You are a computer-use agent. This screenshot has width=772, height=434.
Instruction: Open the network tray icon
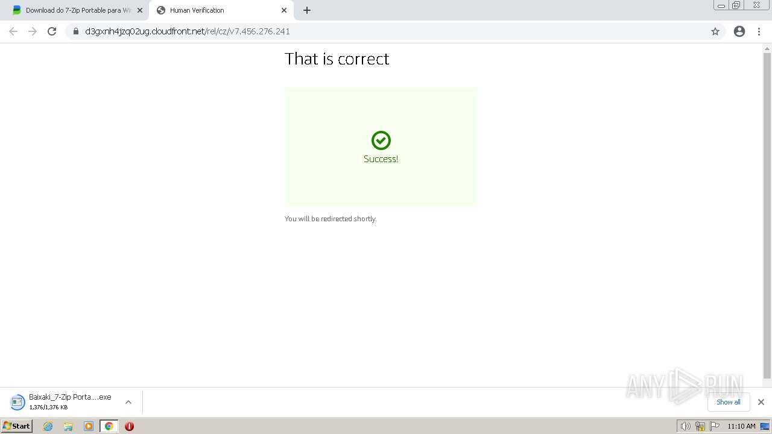[700, 426]
